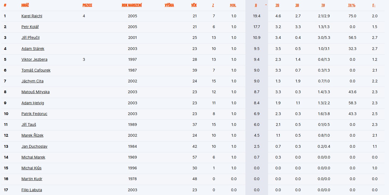The width and height of the screenshot is (389, 195).
Task: Sort by the 2B column header
Action: point(277,5)
